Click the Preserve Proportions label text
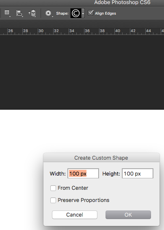This screenshot has height=230, width=164. (83, 200)
